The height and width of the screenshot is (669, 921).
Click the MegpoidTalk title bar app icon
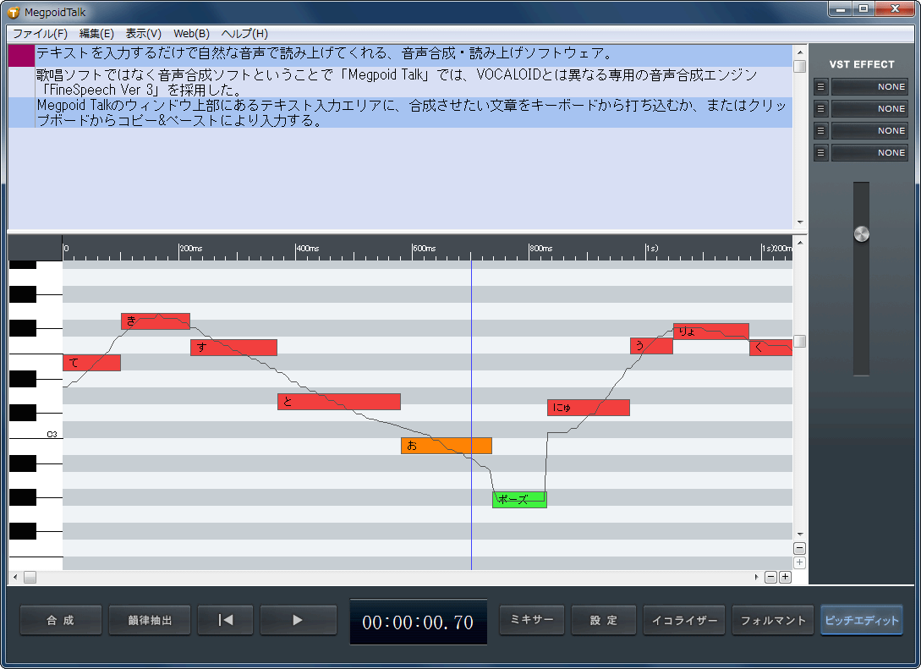pyautogui.click(x=14, y=13)
